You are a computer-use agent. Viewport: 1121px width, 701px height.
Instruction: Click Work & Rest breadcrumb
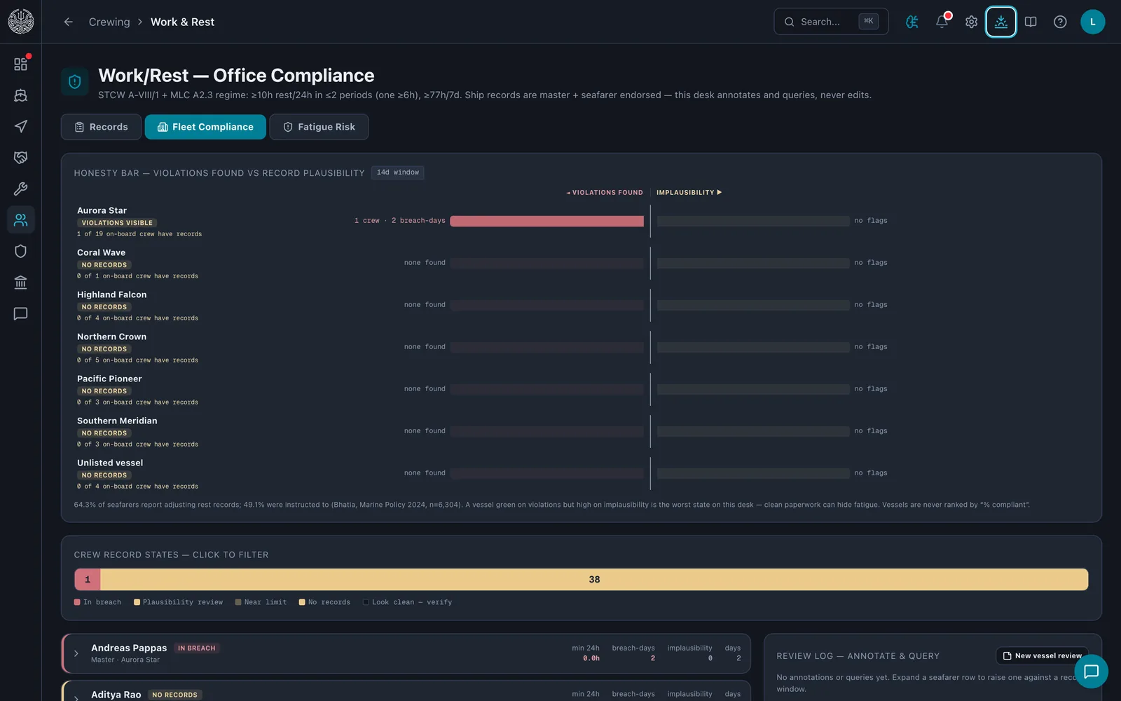pos(182,22)
